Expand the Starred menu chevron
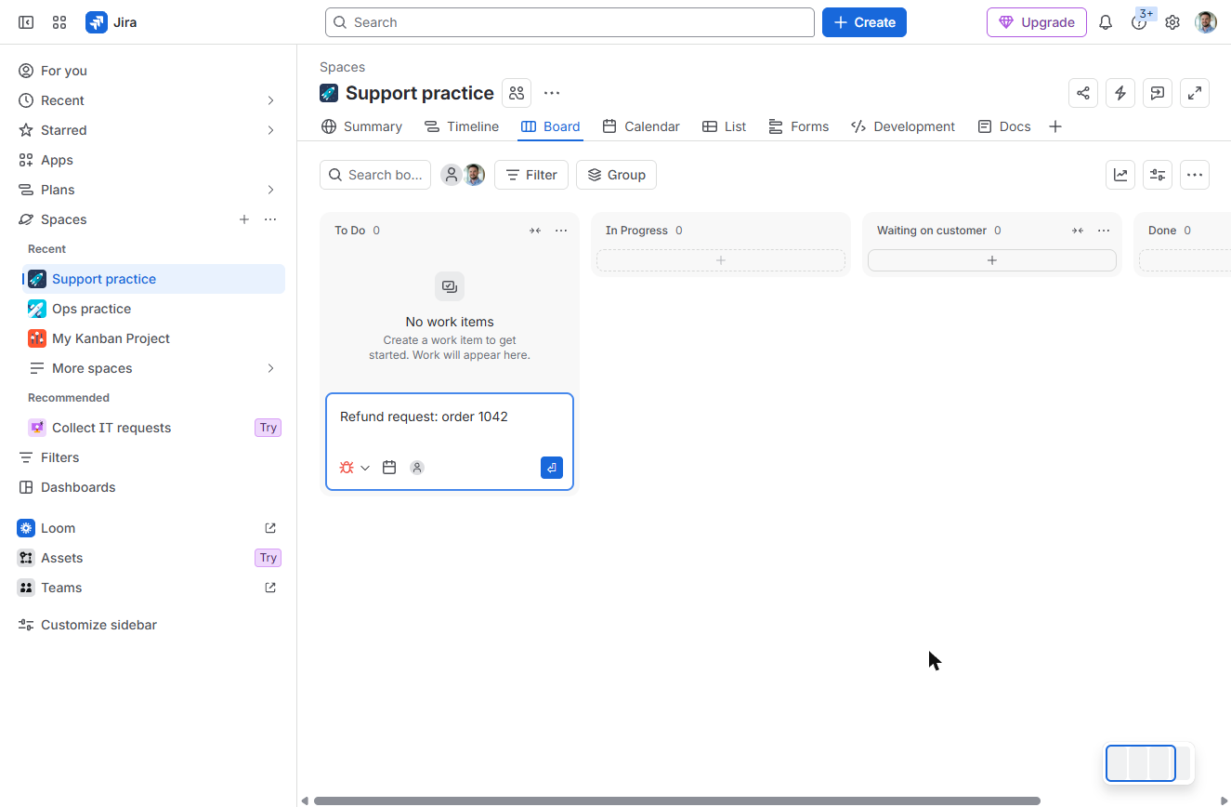This screenshot has height=807, width=1231. point(270,130)
